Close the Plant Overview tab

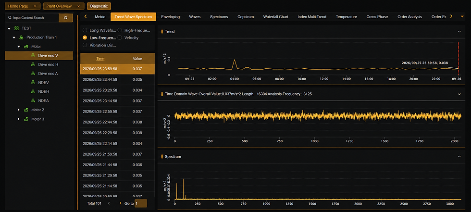pos(79,6)
